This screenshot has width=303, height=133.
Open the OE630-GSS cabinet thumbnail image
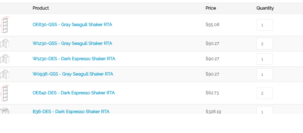[5, 25]
